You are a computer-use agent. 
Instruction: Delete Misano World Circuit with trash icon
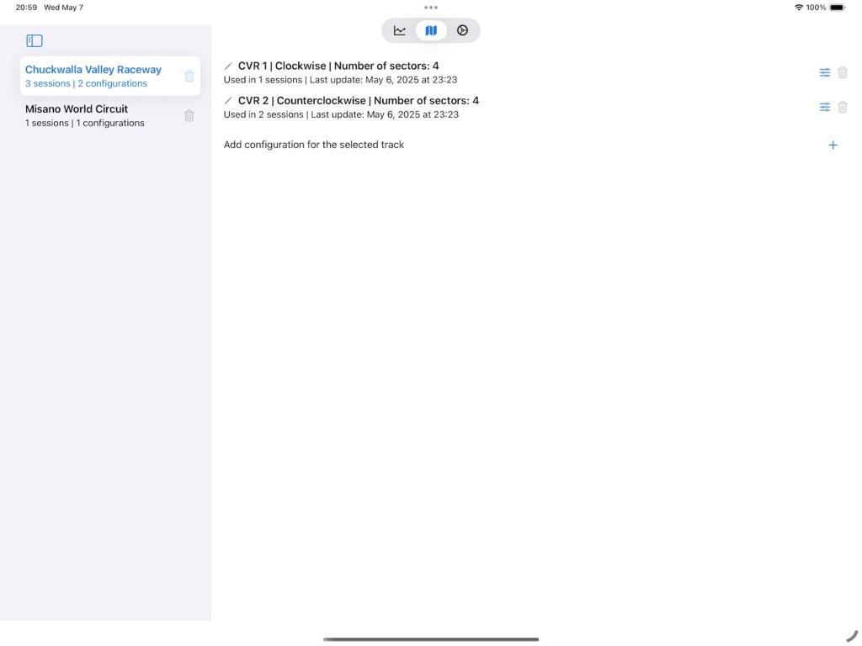[189, 116]
